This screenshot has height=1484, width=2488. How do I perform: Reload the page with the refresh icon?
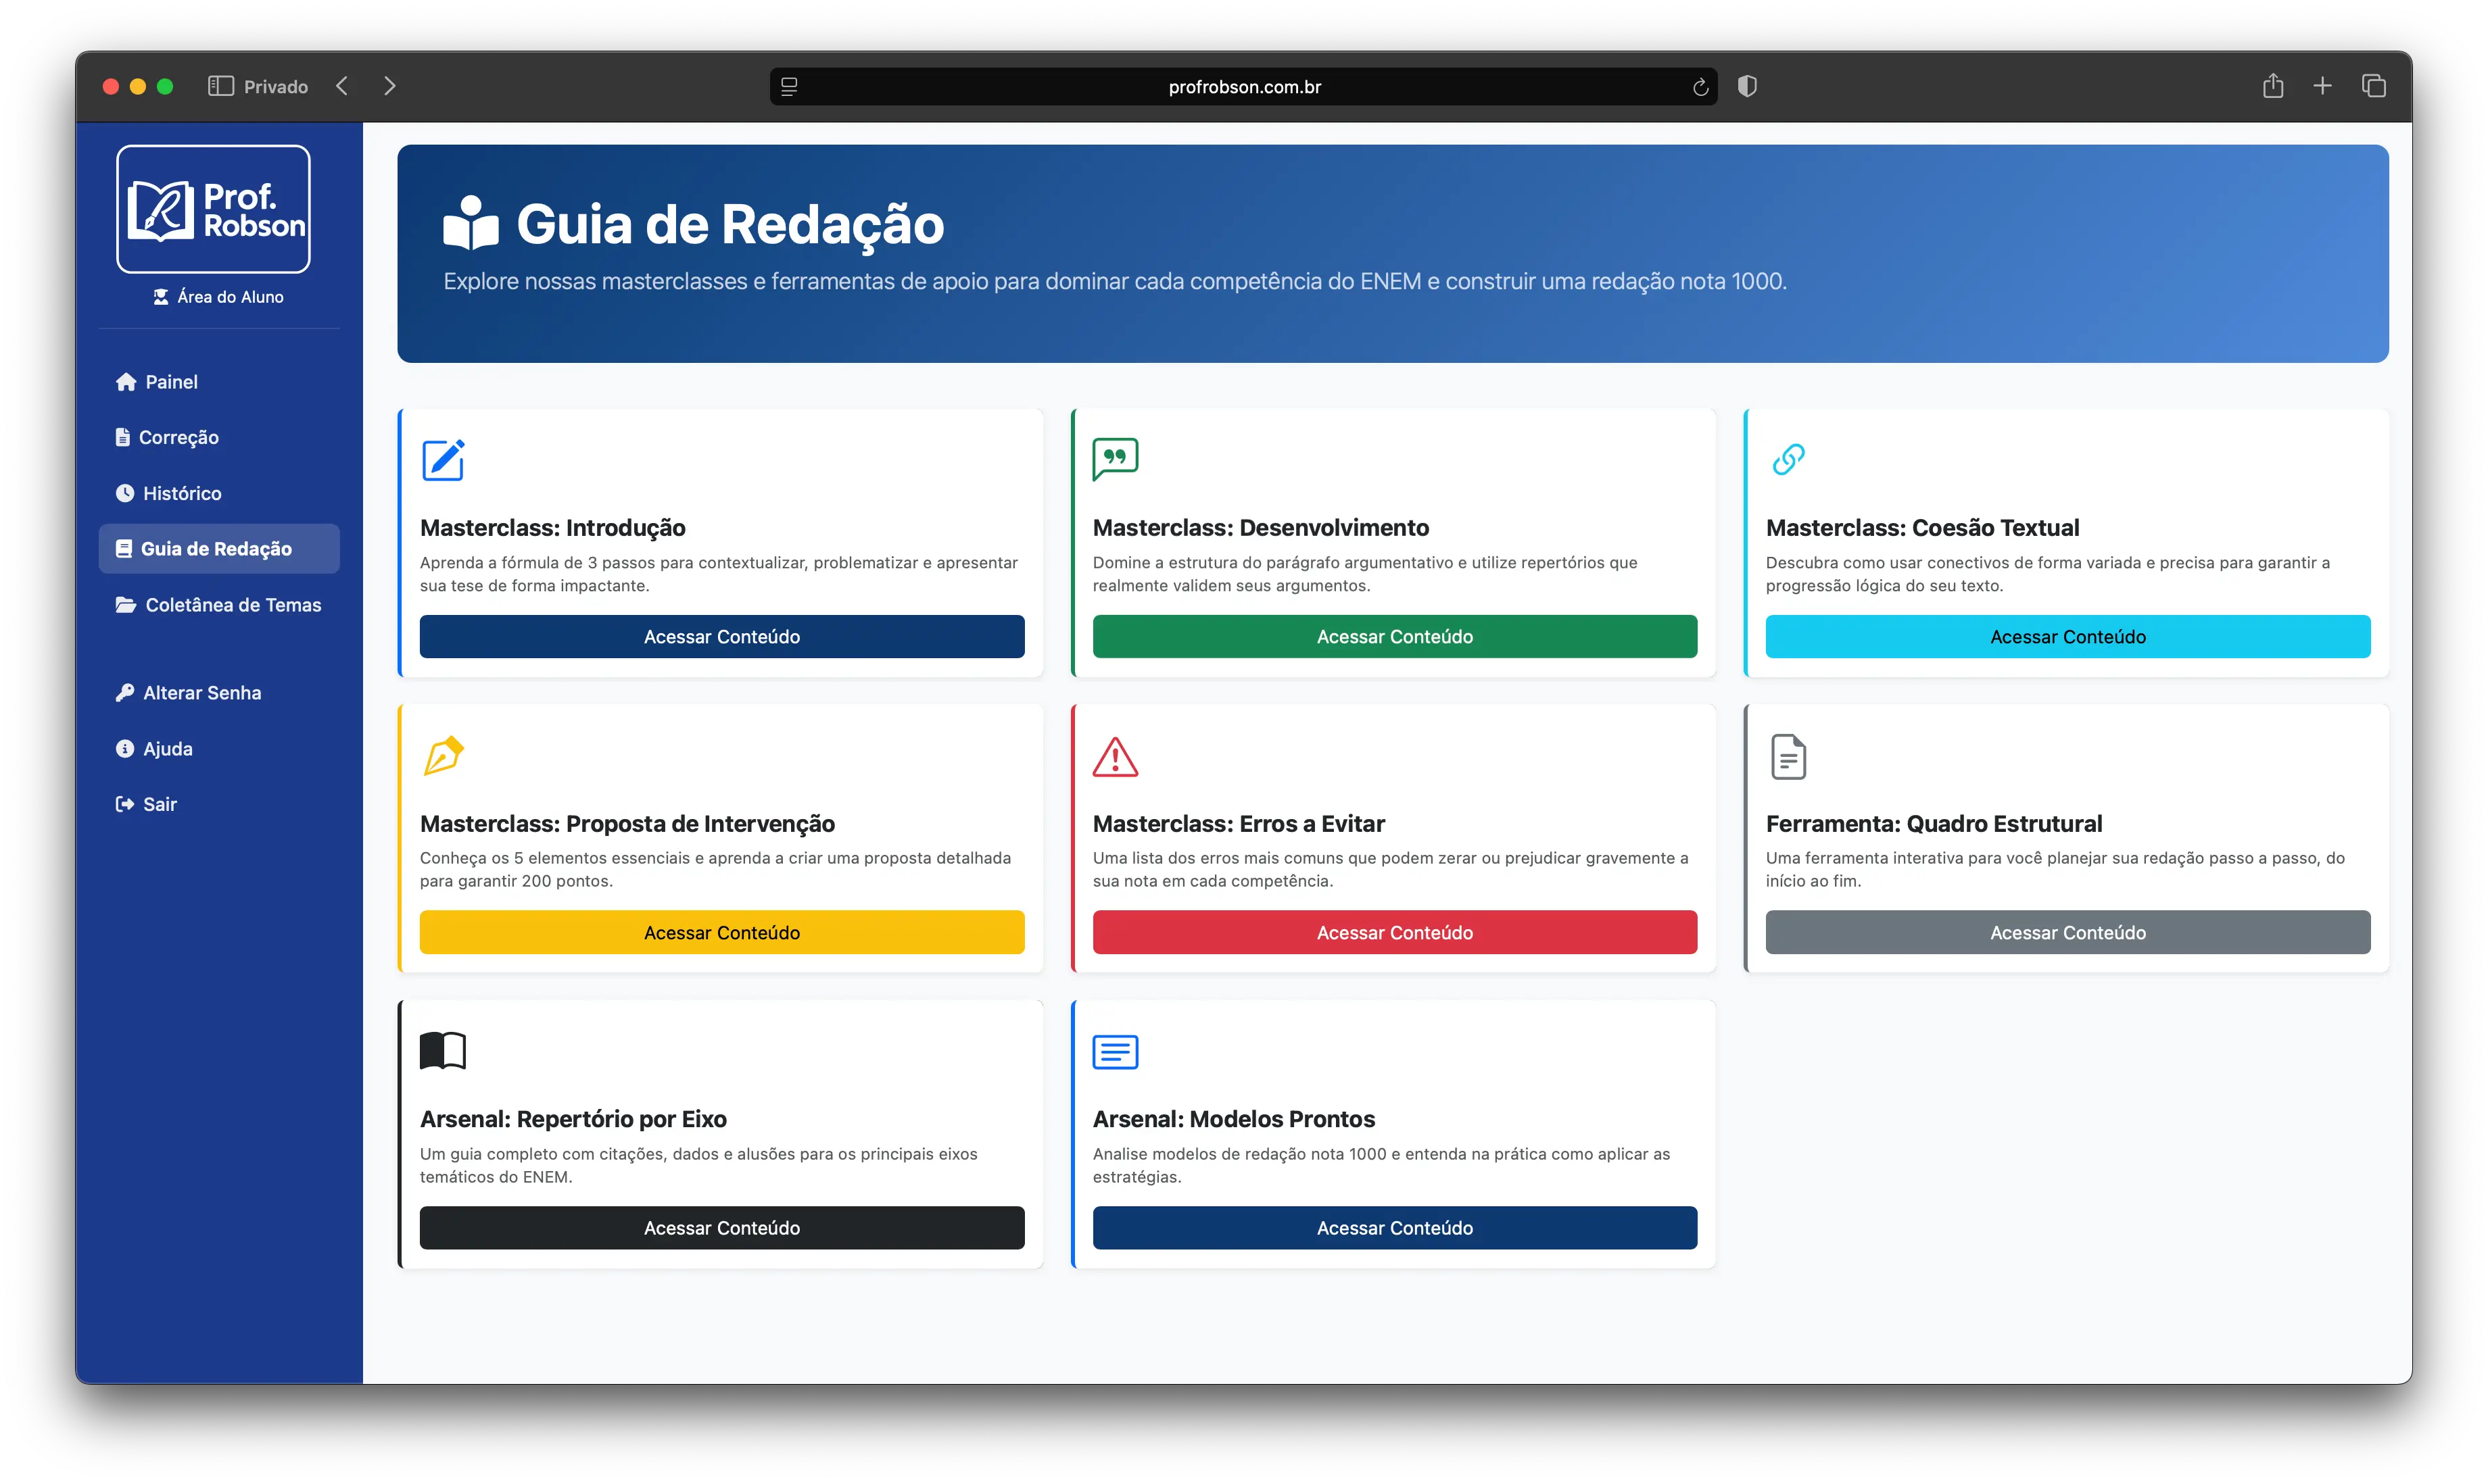click(1700, 87)
